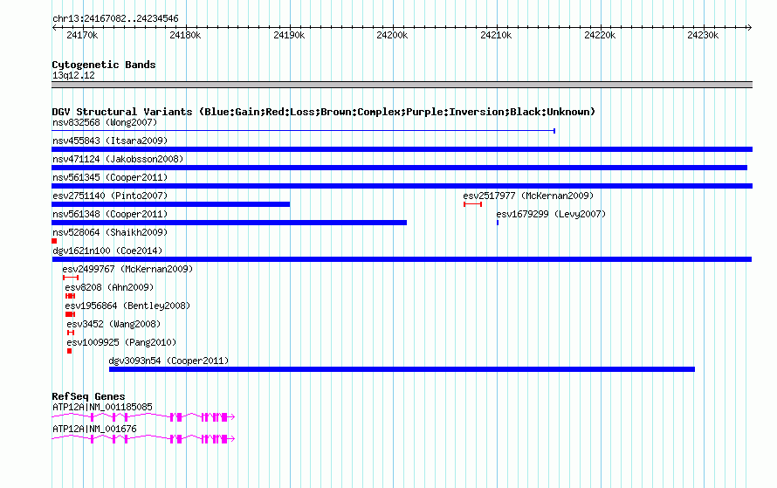Click the esv8208 red loss marker
The width and height of the screenshot is (777, 488).
pos(71,296)
